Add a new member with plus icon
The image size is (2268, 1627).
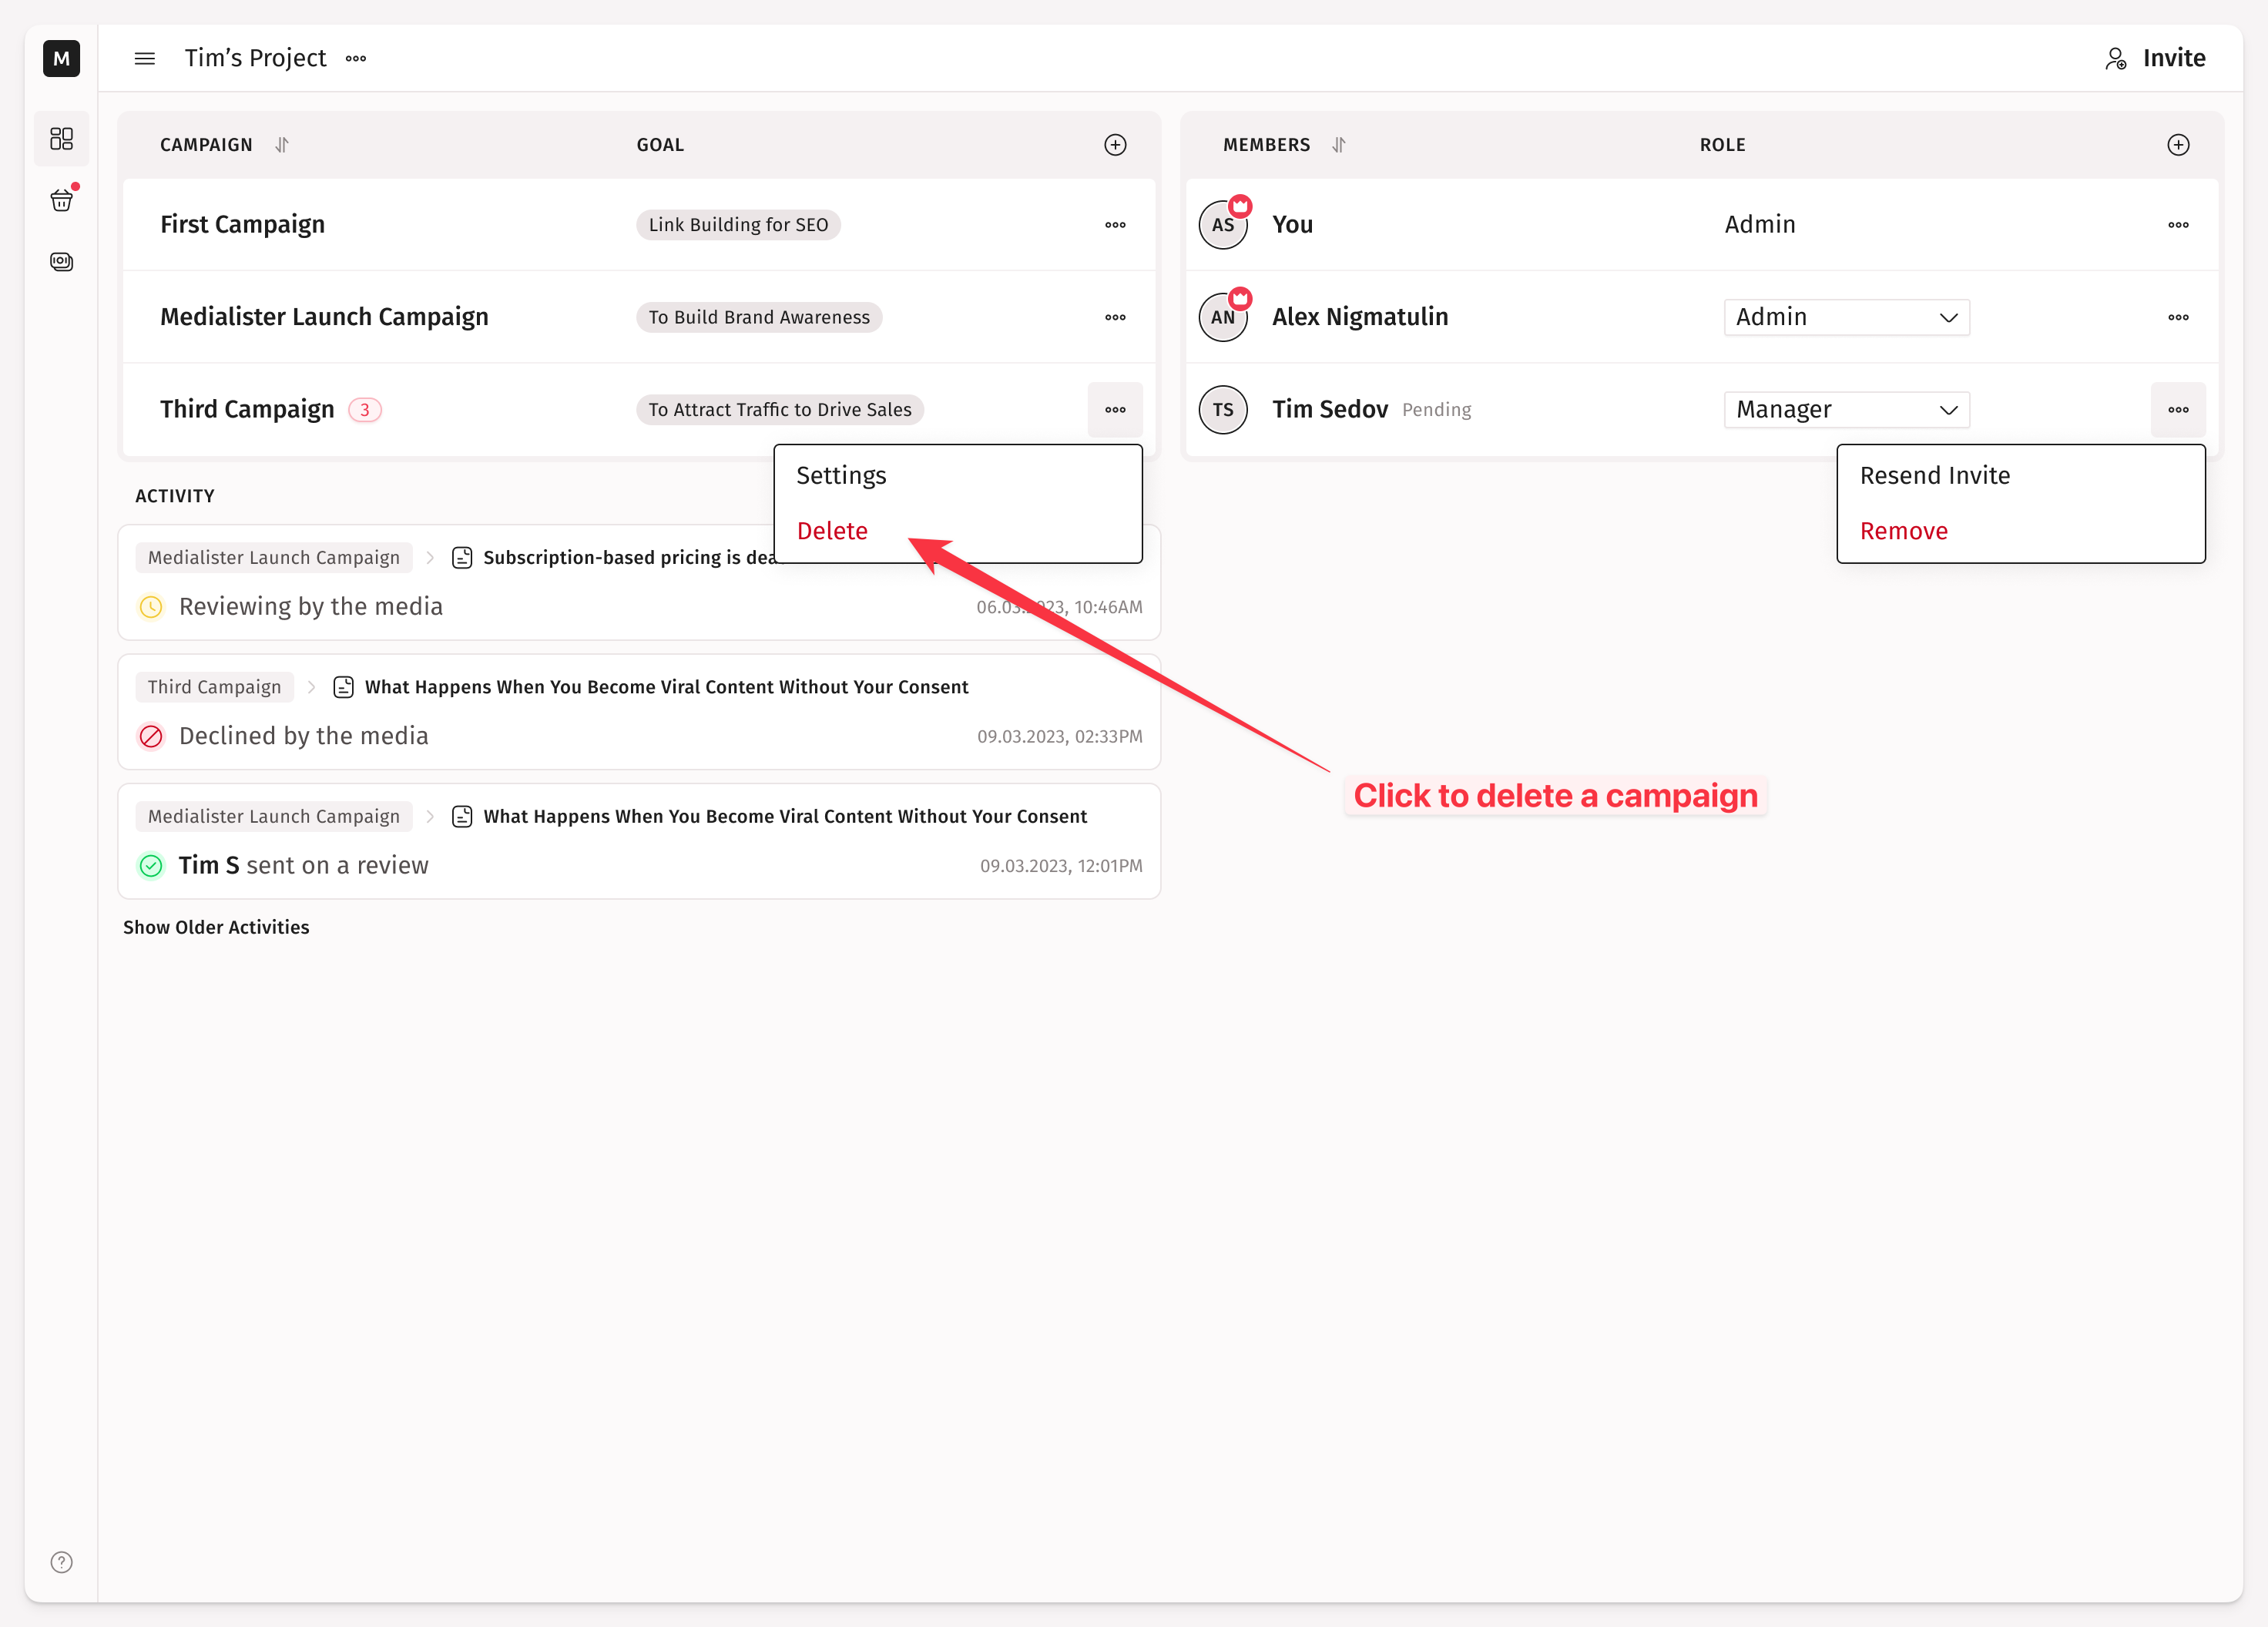tap(2178, 145)
